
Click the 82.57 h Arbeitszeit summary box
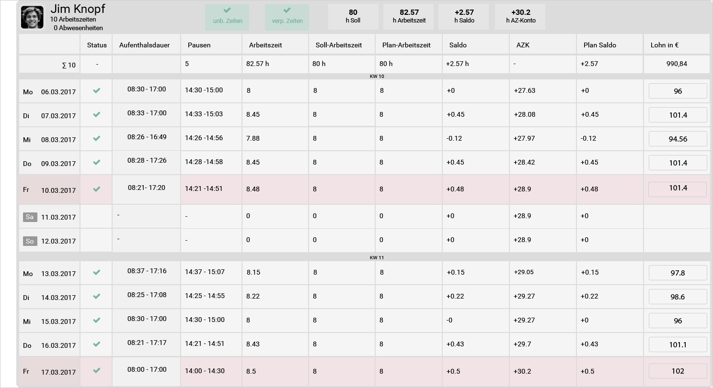[x=409, y=17]
